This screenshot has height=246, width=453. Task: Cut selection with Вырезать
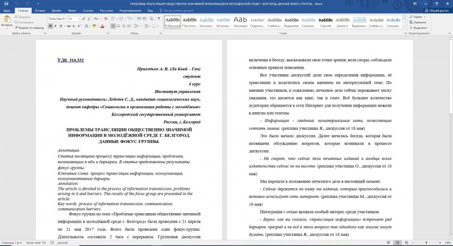pyautogui.click(x=23, y=17)
